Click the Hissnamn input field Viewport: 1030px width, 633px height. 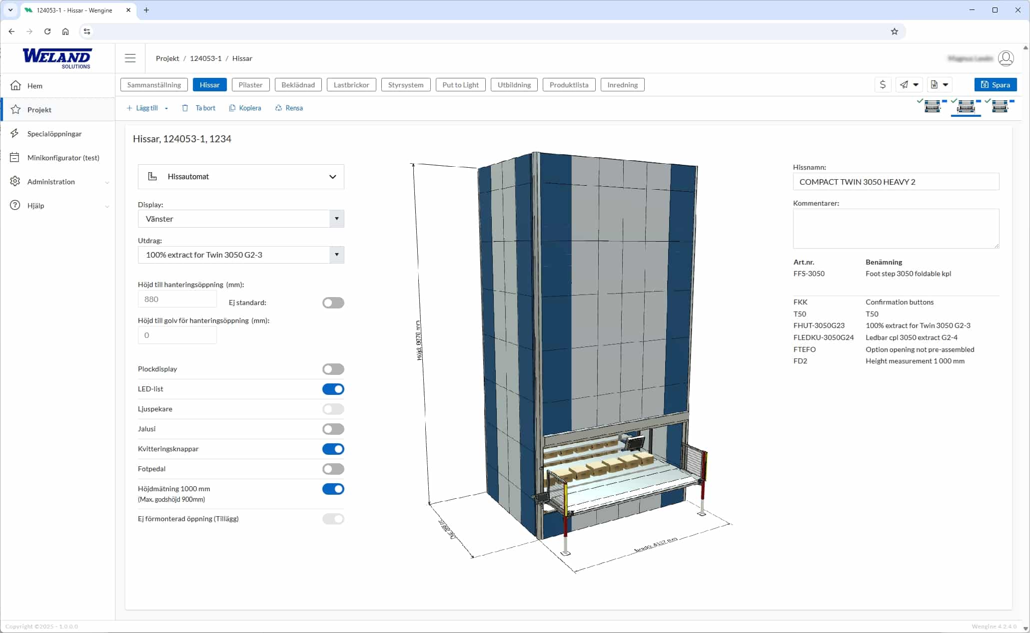tap(896, 182)
